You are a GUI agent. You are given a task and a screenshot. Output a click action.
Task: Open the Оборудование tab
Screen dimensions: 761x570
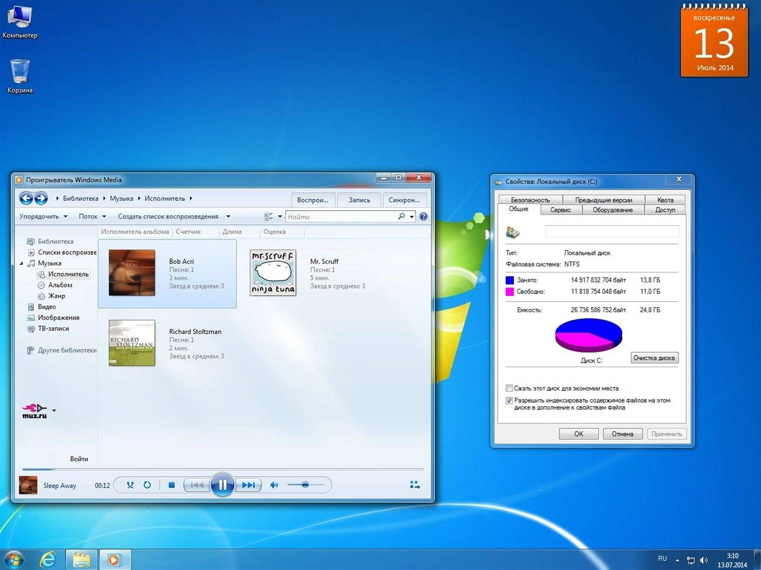point(613,210)
